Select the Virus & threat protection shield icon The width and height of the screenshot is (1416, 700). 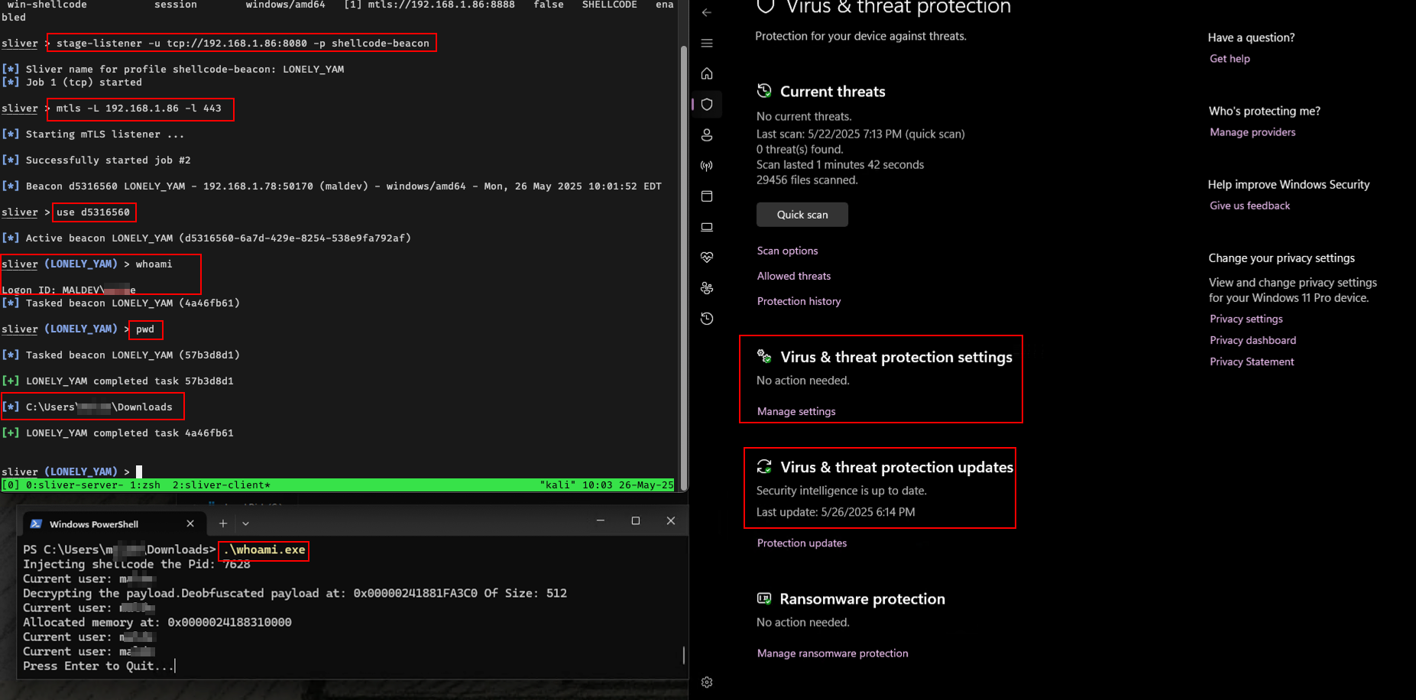[x=707, y=104]
